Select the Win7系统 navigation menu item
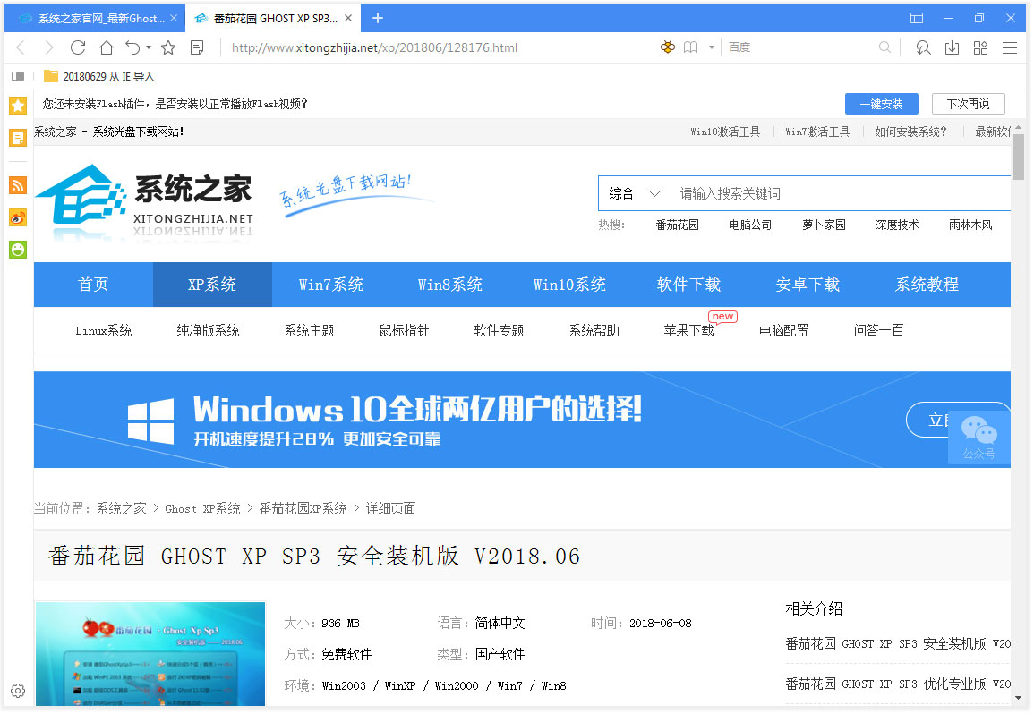 point(331,285)
